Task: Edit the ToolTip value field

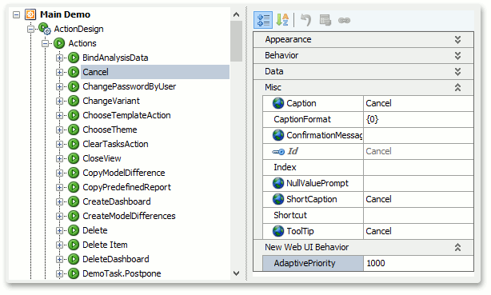Action: [x=418, y=231]
